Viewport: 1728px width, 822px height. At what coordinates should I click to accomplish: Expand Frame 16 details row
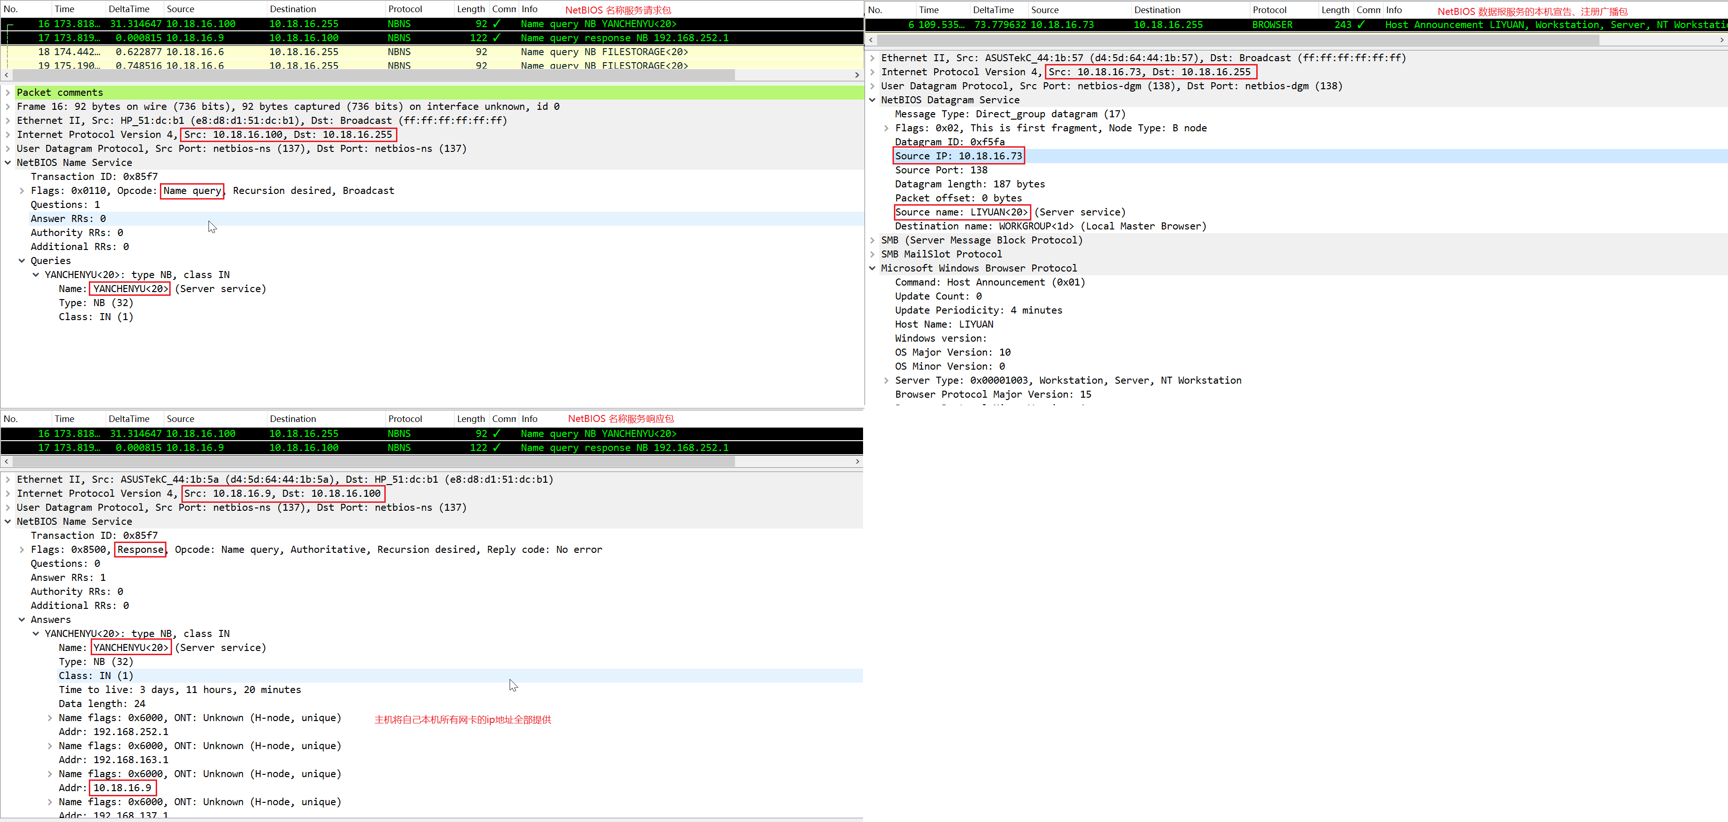coord(7,107)
